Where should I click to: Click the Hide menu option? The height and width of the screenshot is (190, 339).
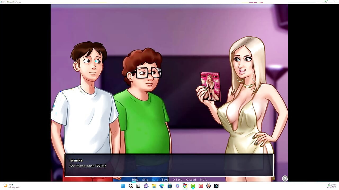(135, 180)
